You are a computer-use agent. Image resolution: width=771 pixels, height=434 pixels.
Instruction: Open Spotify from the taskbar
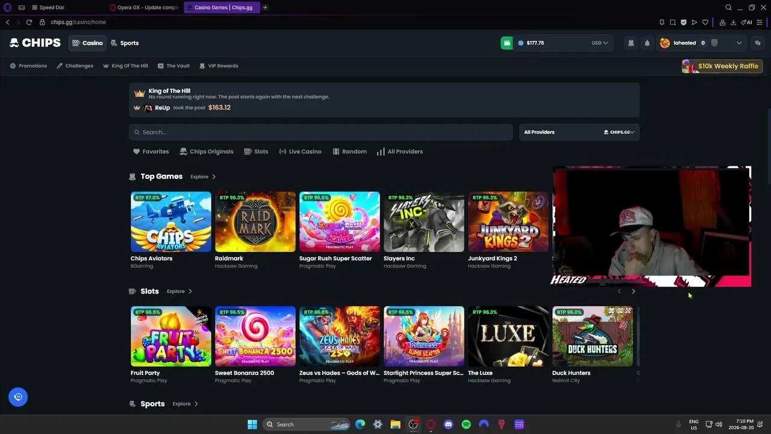tap(466, 424)
